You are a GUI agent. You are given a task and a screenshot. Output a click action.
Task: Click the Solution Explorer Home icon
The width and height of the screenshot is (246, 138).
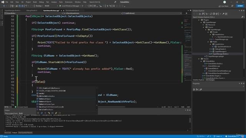[x=200, y=14]
